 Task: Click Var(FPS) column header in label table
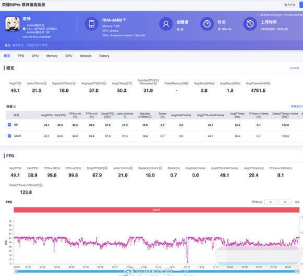pyautogui.click(x=60, y=115)
